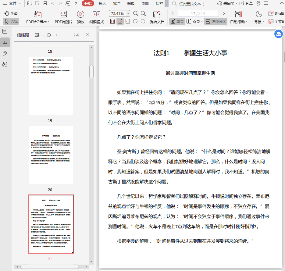285x271 pixels.
Task: Click the fit width icon
Action: 128,21
